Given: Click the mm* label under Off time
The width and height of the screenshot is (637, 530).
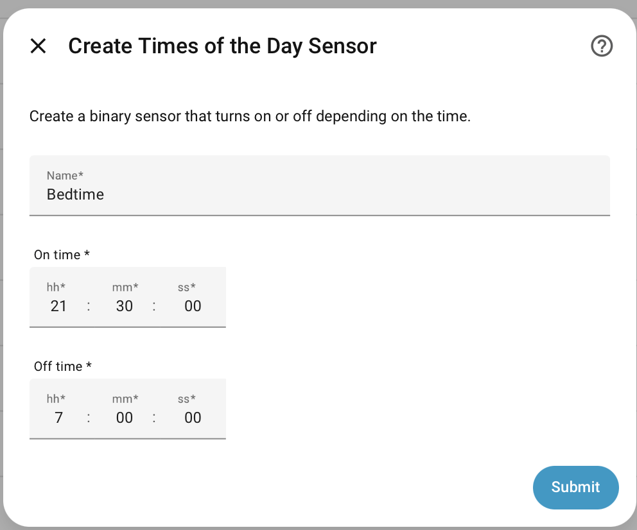Looking at the screenshot, I should [125, 399].
